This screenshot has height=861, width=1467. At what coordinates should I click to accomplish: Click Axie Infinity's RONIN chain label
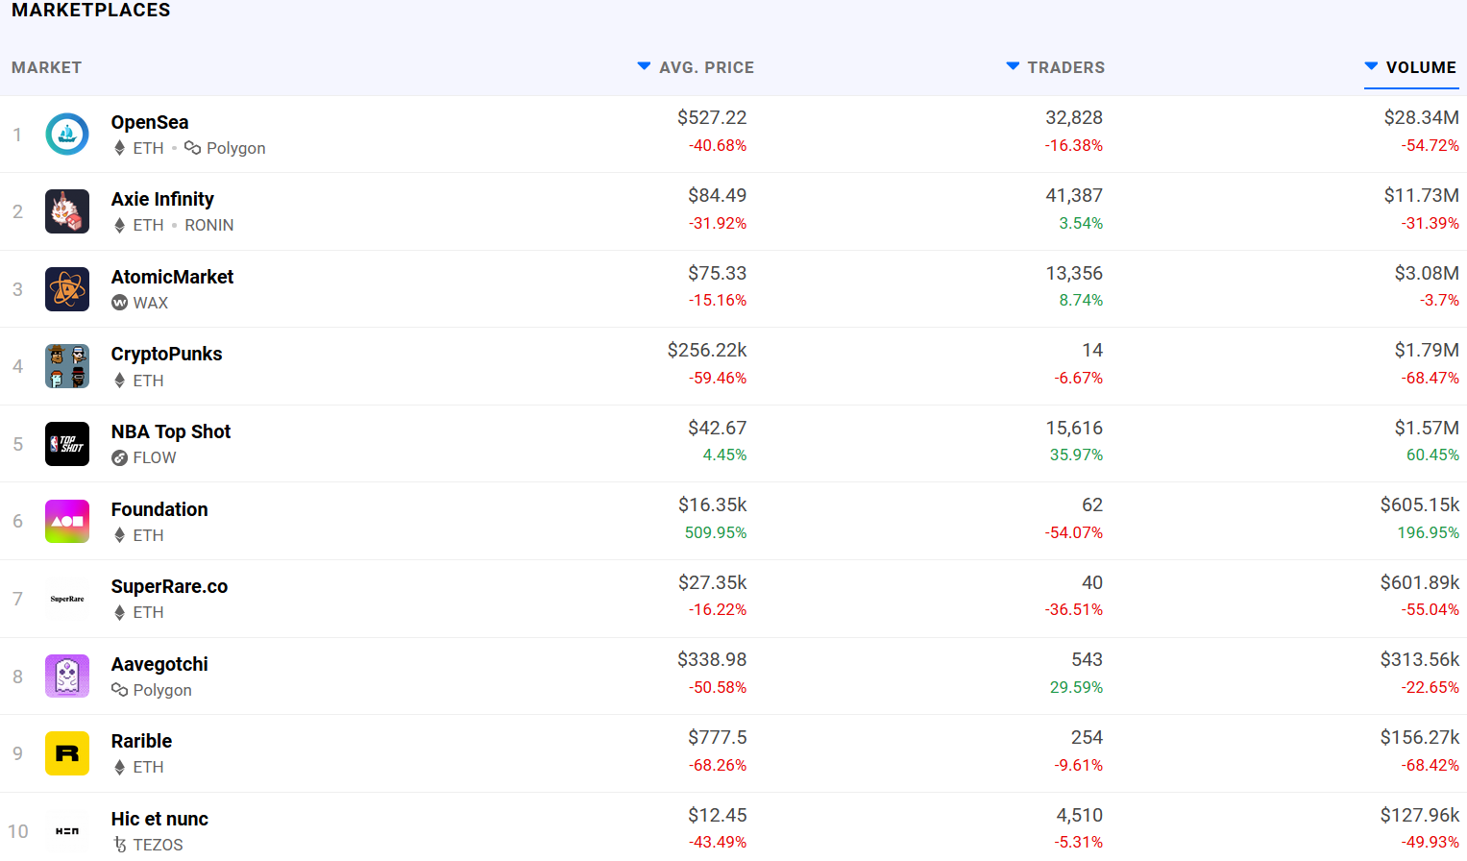209,225
